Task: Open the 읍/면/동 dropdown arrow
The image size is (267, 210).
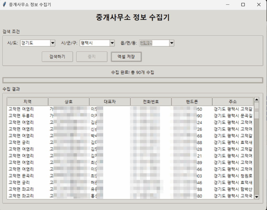Action: (171, 43)
